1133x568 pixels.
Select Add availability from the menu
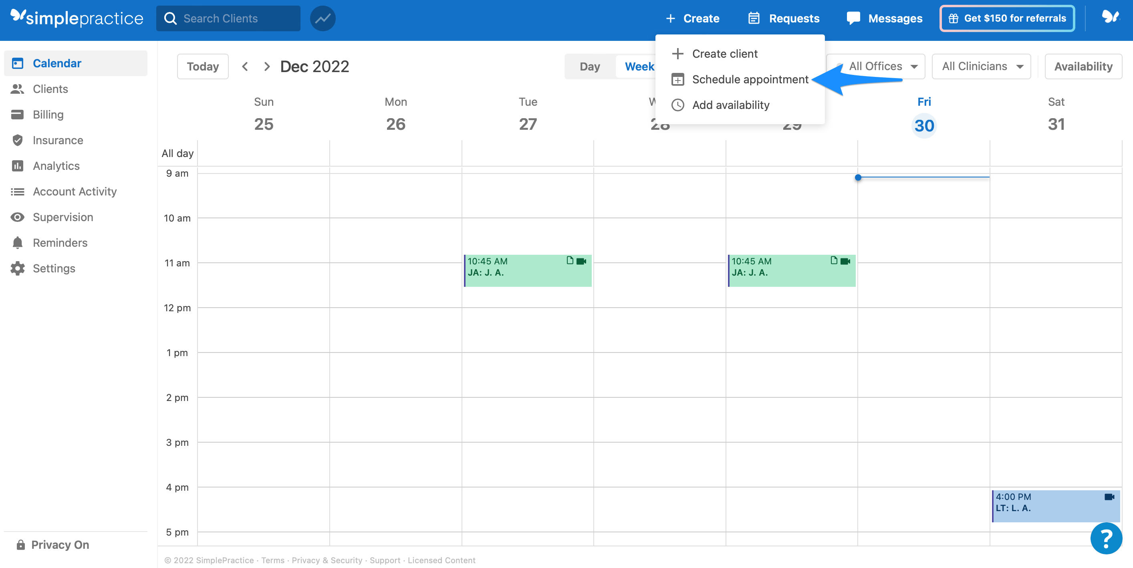point(731,105)
